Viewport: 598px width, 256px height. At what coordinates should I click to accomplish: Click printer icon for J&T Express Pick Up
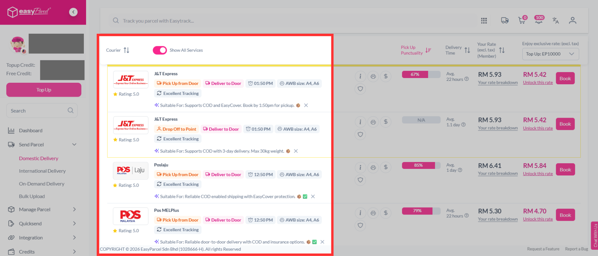point(373,76)
